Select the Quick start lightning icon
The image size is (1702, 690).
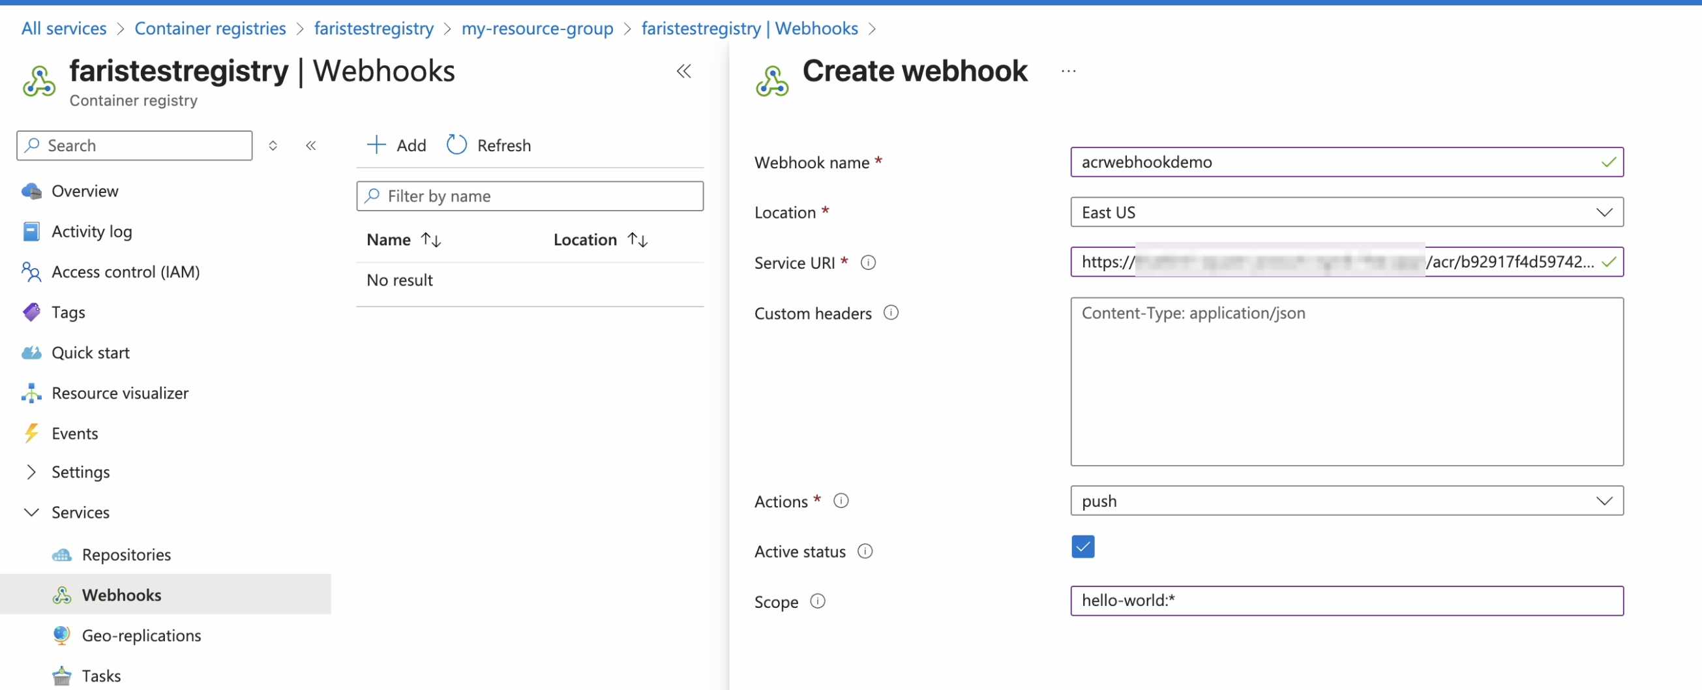pyautogui.click(x=31, y=352)
